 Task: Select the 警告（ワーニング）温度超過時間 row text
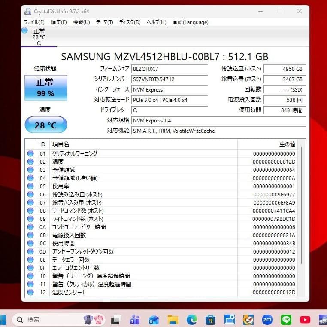point(91,276)
